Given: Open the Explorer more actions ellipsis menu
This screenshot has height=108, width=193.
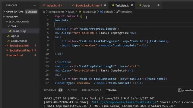Looking at the screenshot, I should click(34, 5).
